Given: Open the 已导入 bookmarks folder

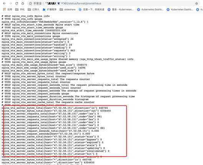Looking at the screenshot, I should pyautogui.click(x=33, y=10).
